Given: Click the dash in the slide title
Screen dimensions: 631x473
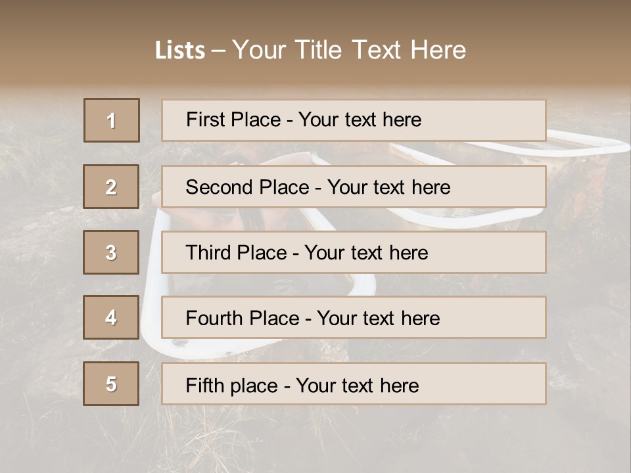Looking at the screenshot, I should click(x=219, y=51).
